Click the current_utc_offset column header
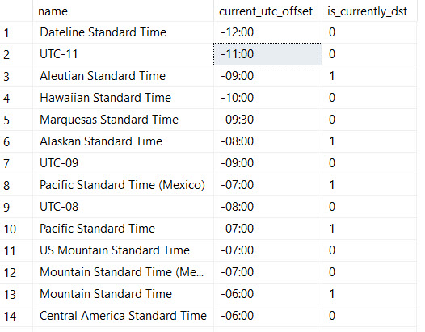Image resolution: width=425 pixels, height=332 pixels. click(267, 11)
